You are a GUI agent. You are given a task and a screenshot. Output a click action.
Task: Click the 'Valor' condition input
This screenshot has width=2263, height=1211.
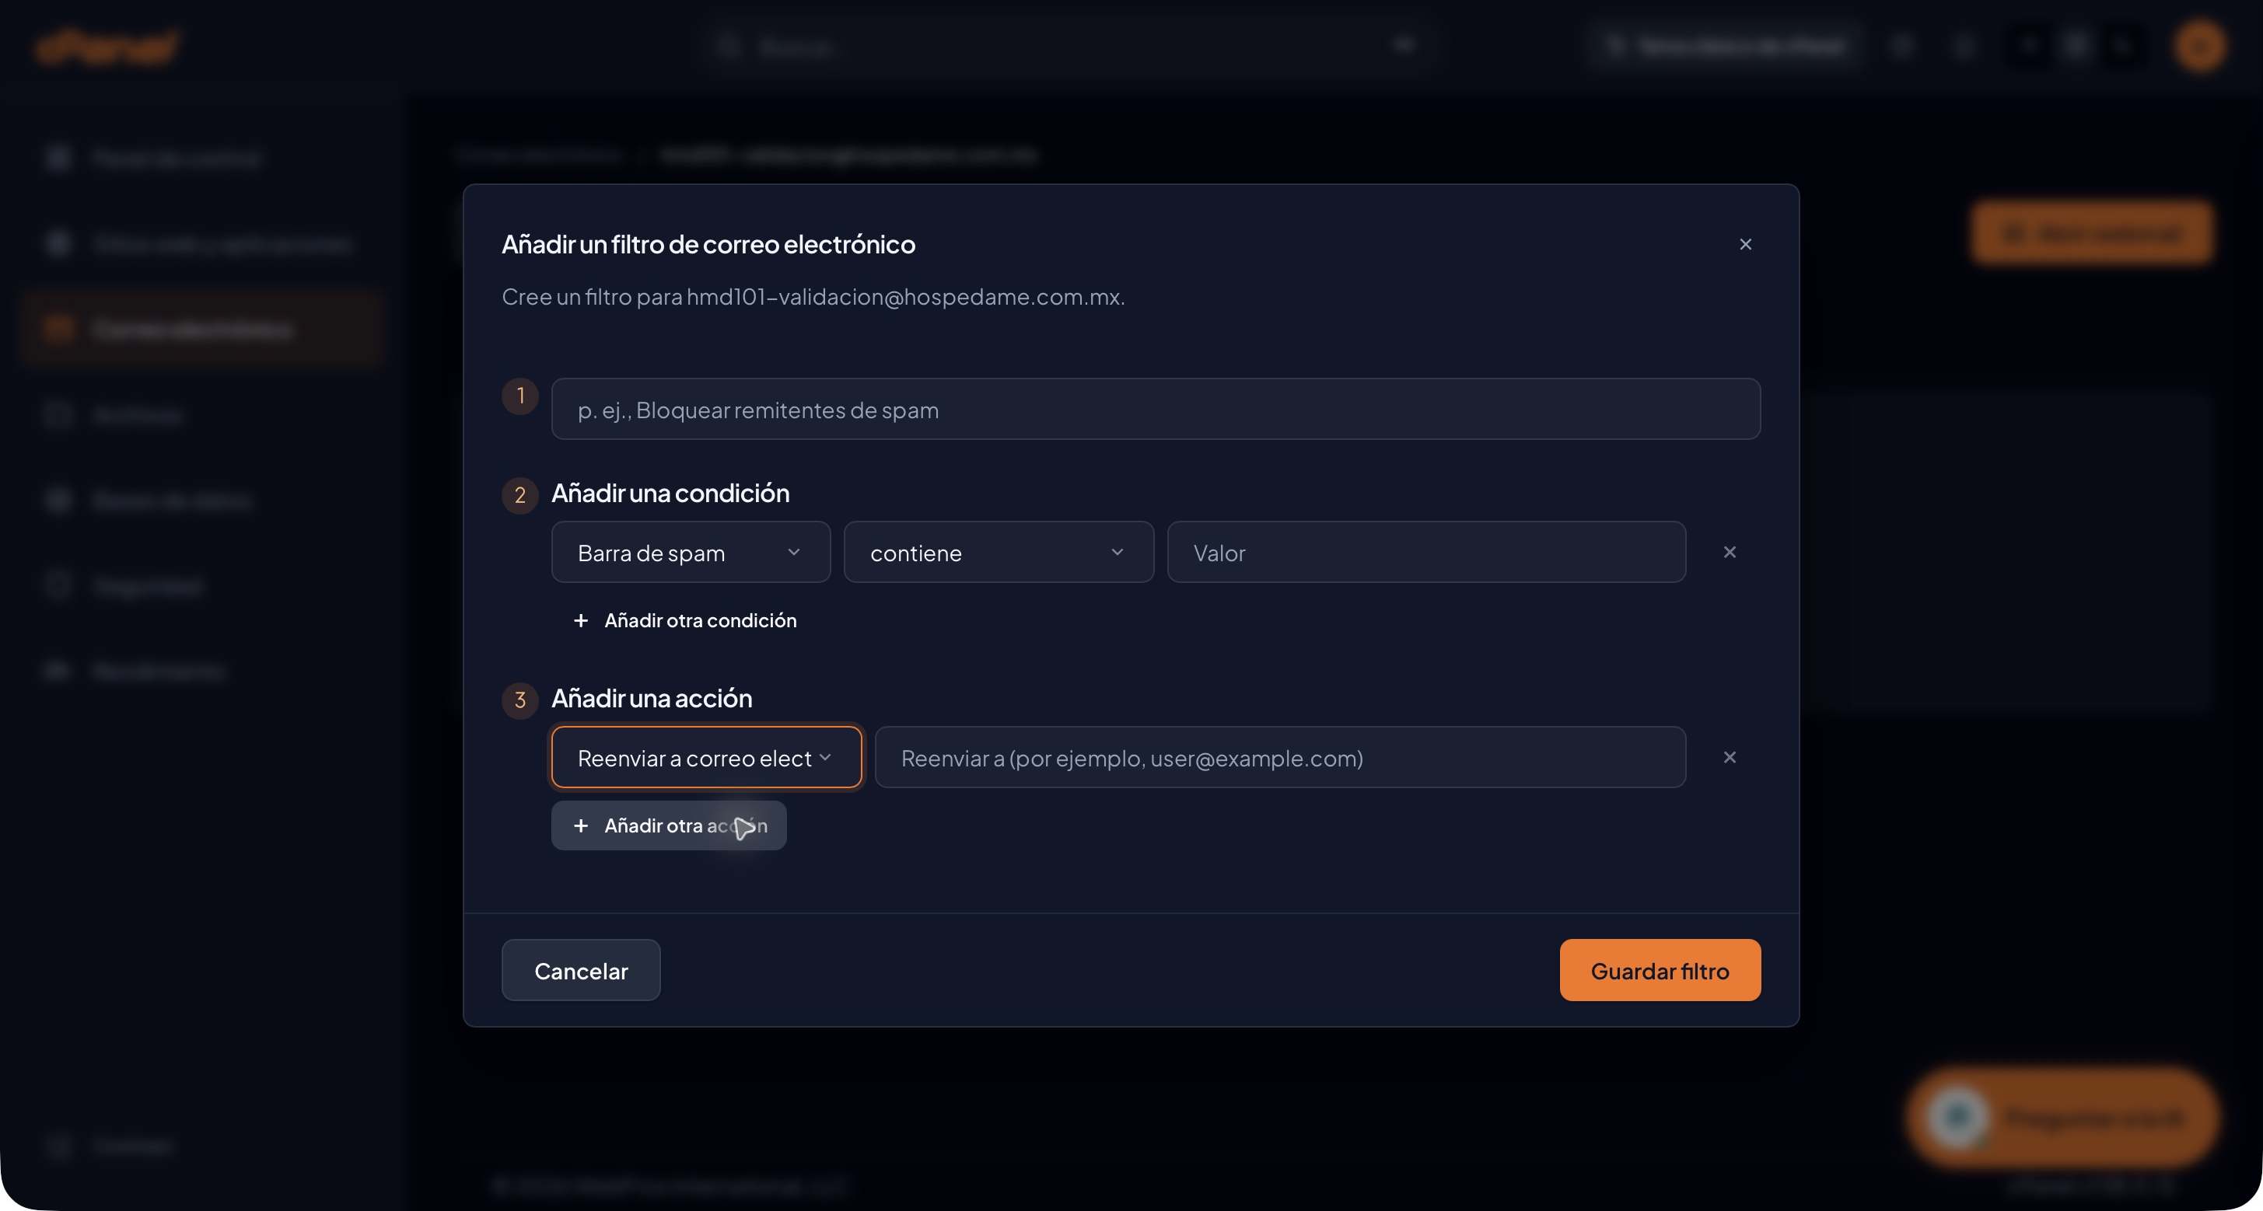pyautogui.click(x=1425, y=553)
